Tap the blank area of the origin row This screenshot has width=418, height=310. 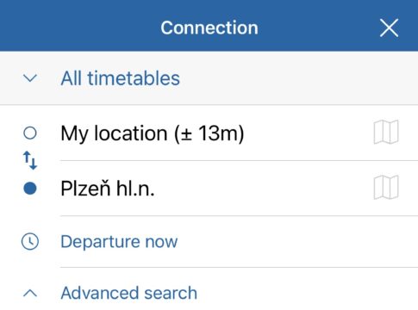coord(308,133)
